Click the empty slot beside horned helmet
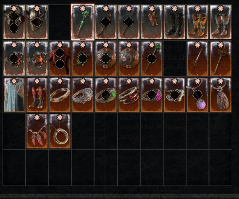Viewport: 239px width, 199px height. 60,22
